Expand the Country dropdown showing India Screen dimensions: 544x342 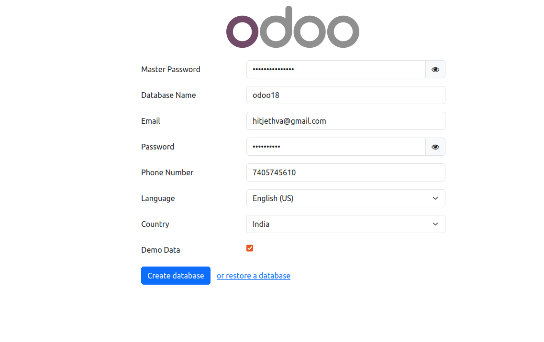[345, 224]
